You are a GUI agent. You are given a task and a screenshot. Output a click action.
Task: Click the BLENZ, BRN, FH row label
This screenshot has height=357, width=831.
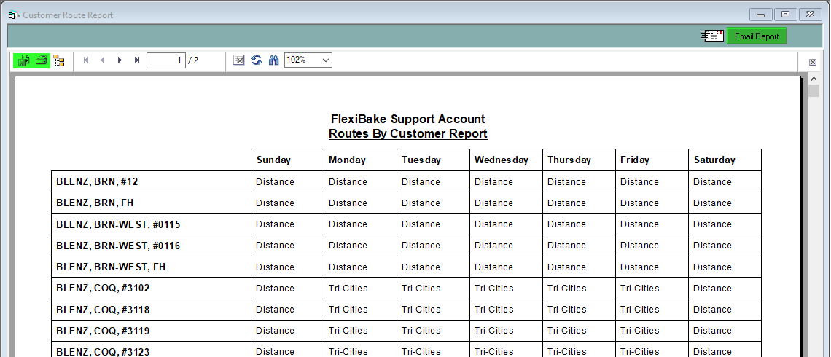[x=94, y=203]
